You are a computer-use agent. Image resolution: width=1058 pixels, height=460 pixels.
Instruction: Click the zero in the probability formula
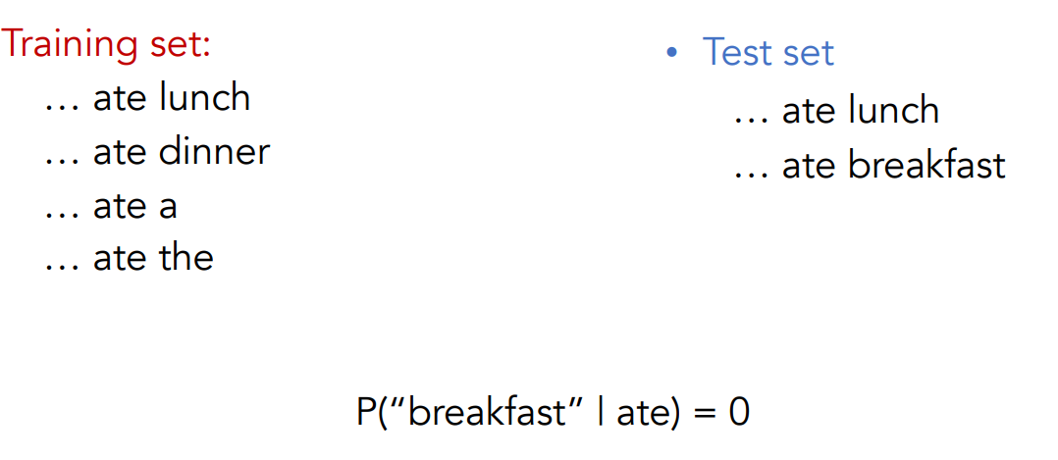(738, 412)
